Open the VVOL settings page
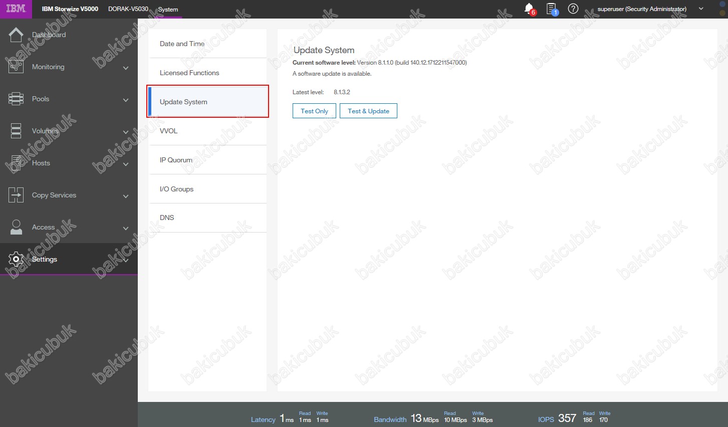The width and height of the screenshot is (728, 427). pyautogui.click(x=207, y=131)
